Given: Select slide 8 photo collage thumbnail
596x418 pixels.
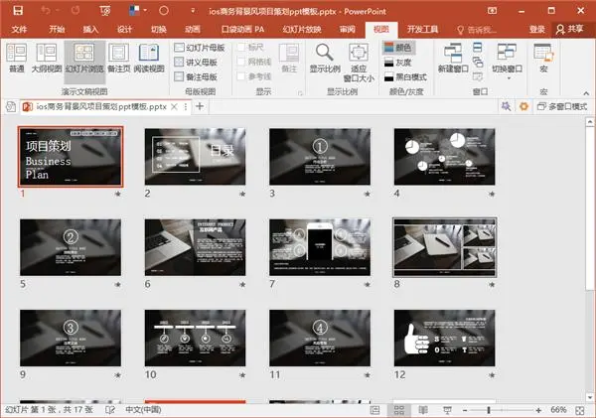Looking at the screenshot, I should pos(445,247).
